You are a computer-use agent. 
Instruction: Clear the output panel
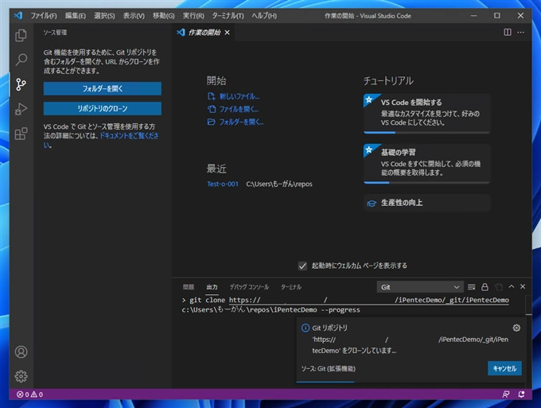[471, 287]
